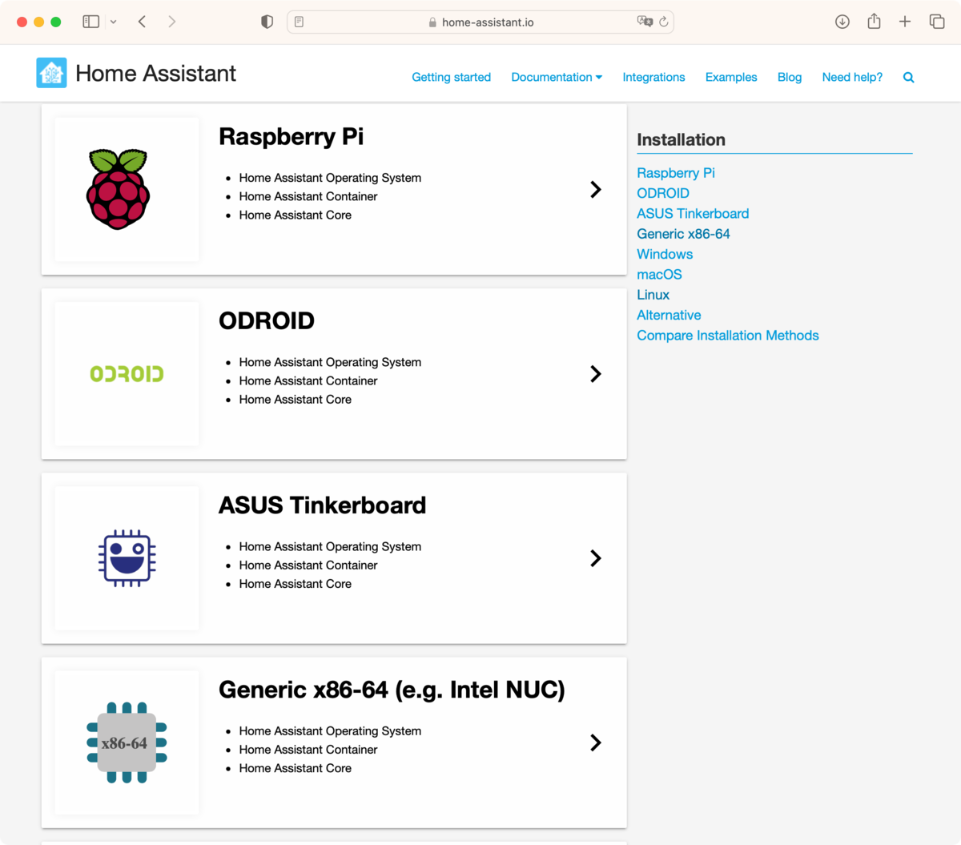Screen dimensions: 961x845
Task: Click the Compare Installation Methods link
Action: (x=727, y=336)
